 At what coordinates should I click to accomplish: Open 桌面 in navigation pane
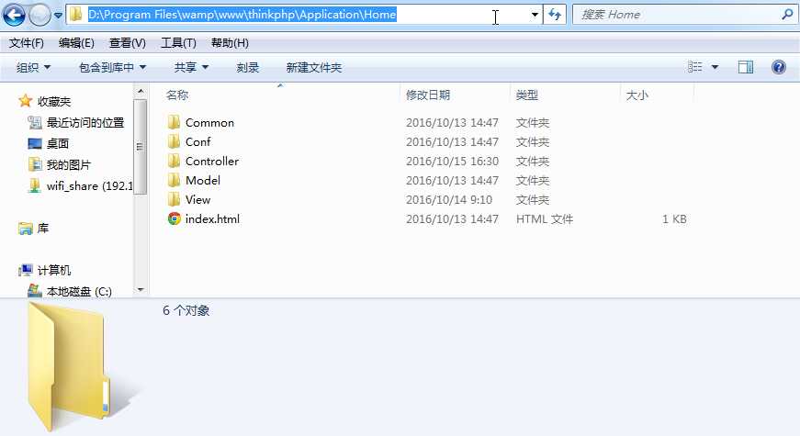(x=58, y=144)
